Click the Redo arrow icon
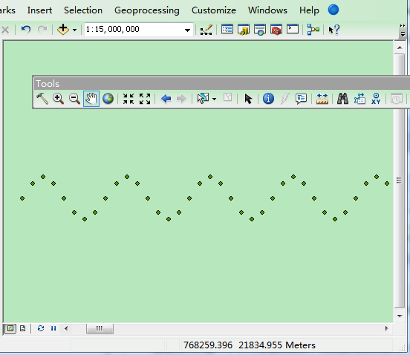 click(42, 29)
